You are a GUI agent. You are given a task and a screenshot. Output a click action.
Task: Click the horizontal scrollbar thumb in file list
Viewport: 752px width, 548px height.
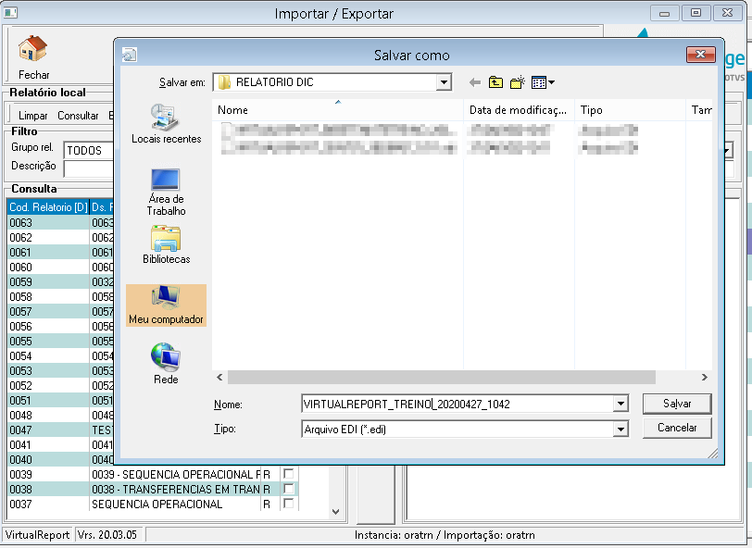(441, 378)
